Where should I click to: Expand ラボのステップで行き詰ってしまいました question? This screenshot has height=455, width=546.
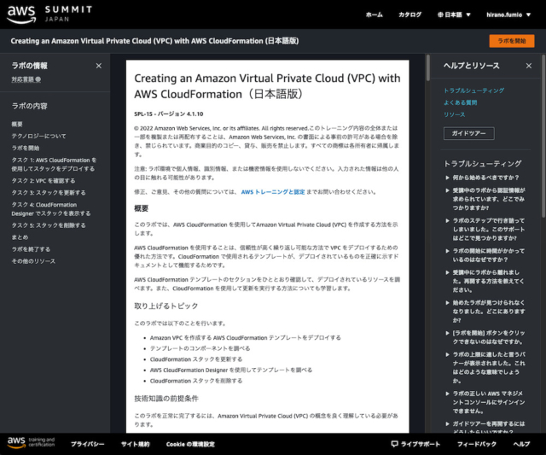pos(485,230)
